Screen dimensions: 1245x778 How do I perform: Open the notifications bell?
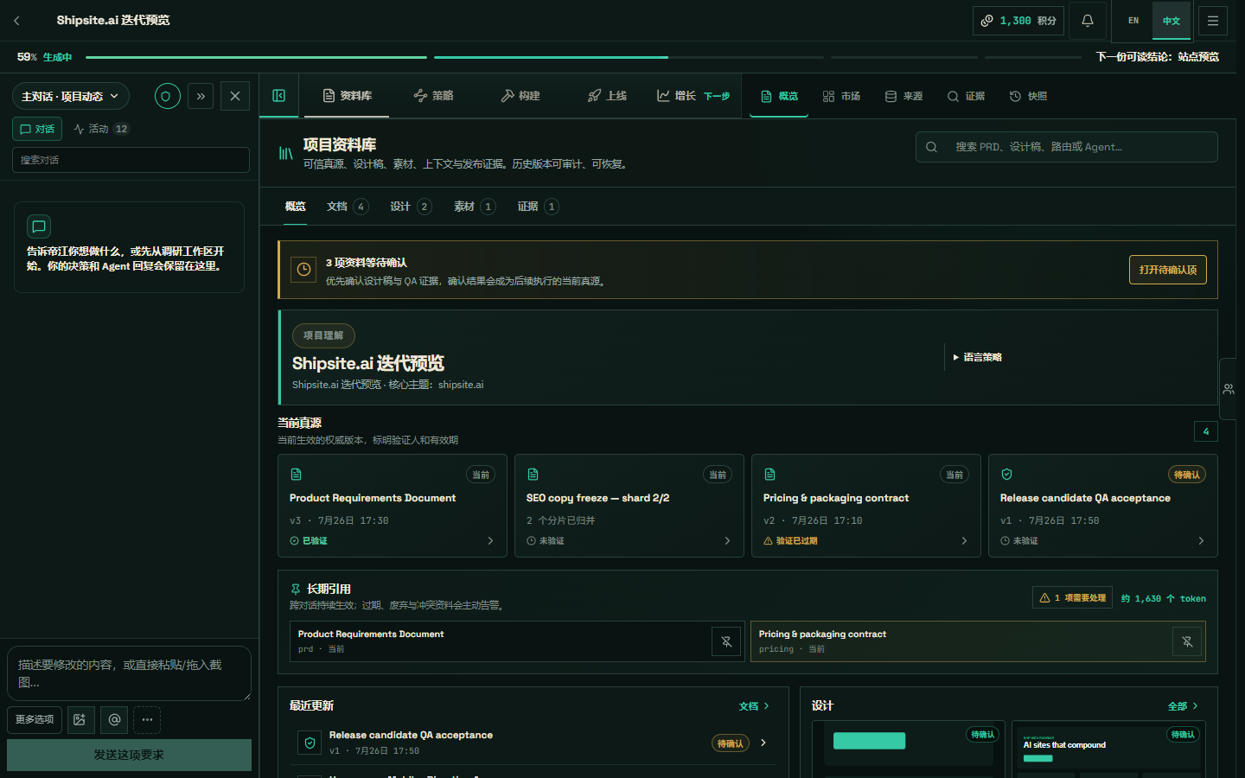(1088, 21)
